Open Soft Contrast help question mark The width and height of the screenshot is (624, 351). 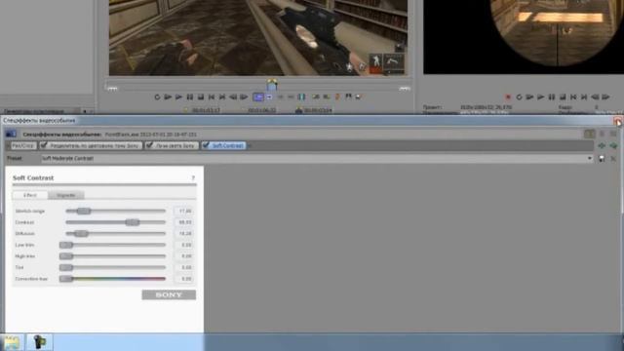tap(193, 177)
